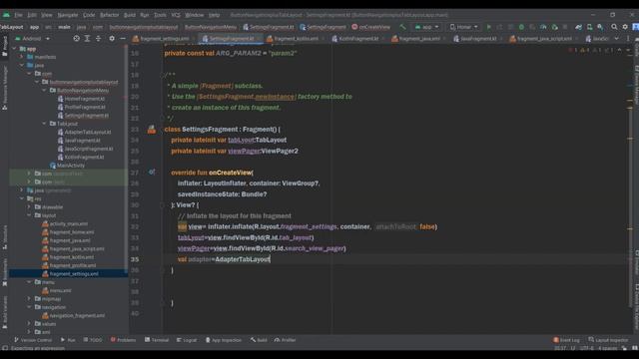Expand the mipmap folder

point(29,299)
